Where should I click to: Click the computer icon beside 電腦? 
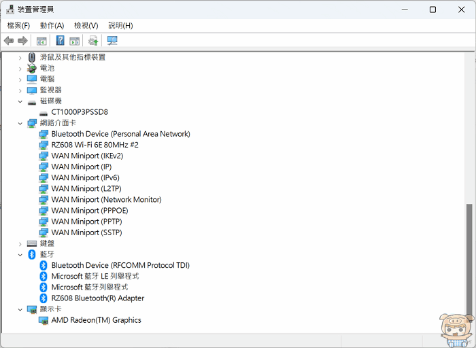point(32,80)
